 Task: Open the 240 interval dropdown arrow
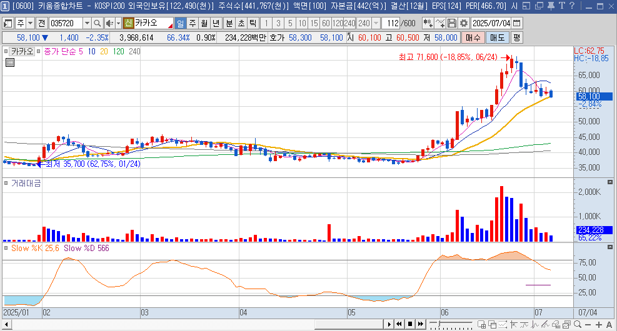376,23
